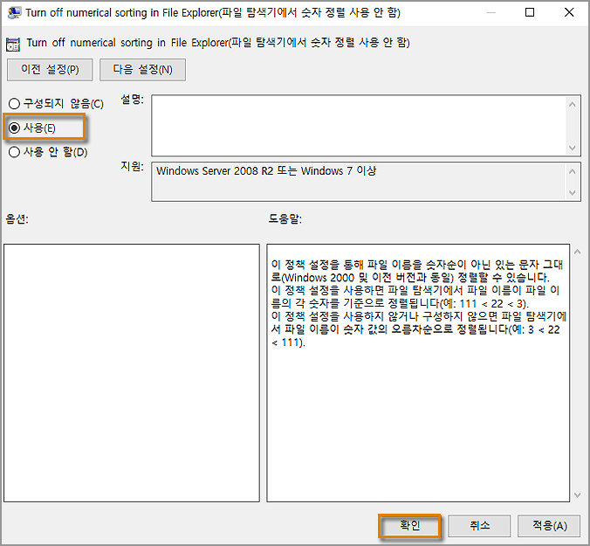Close the policy dialog window
Viewport: 590px width, 546px height.
pyautogui.click(x=569, y=12)
